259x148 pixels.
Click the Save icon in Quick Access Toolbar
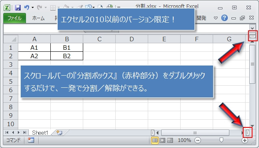[18, 8]
